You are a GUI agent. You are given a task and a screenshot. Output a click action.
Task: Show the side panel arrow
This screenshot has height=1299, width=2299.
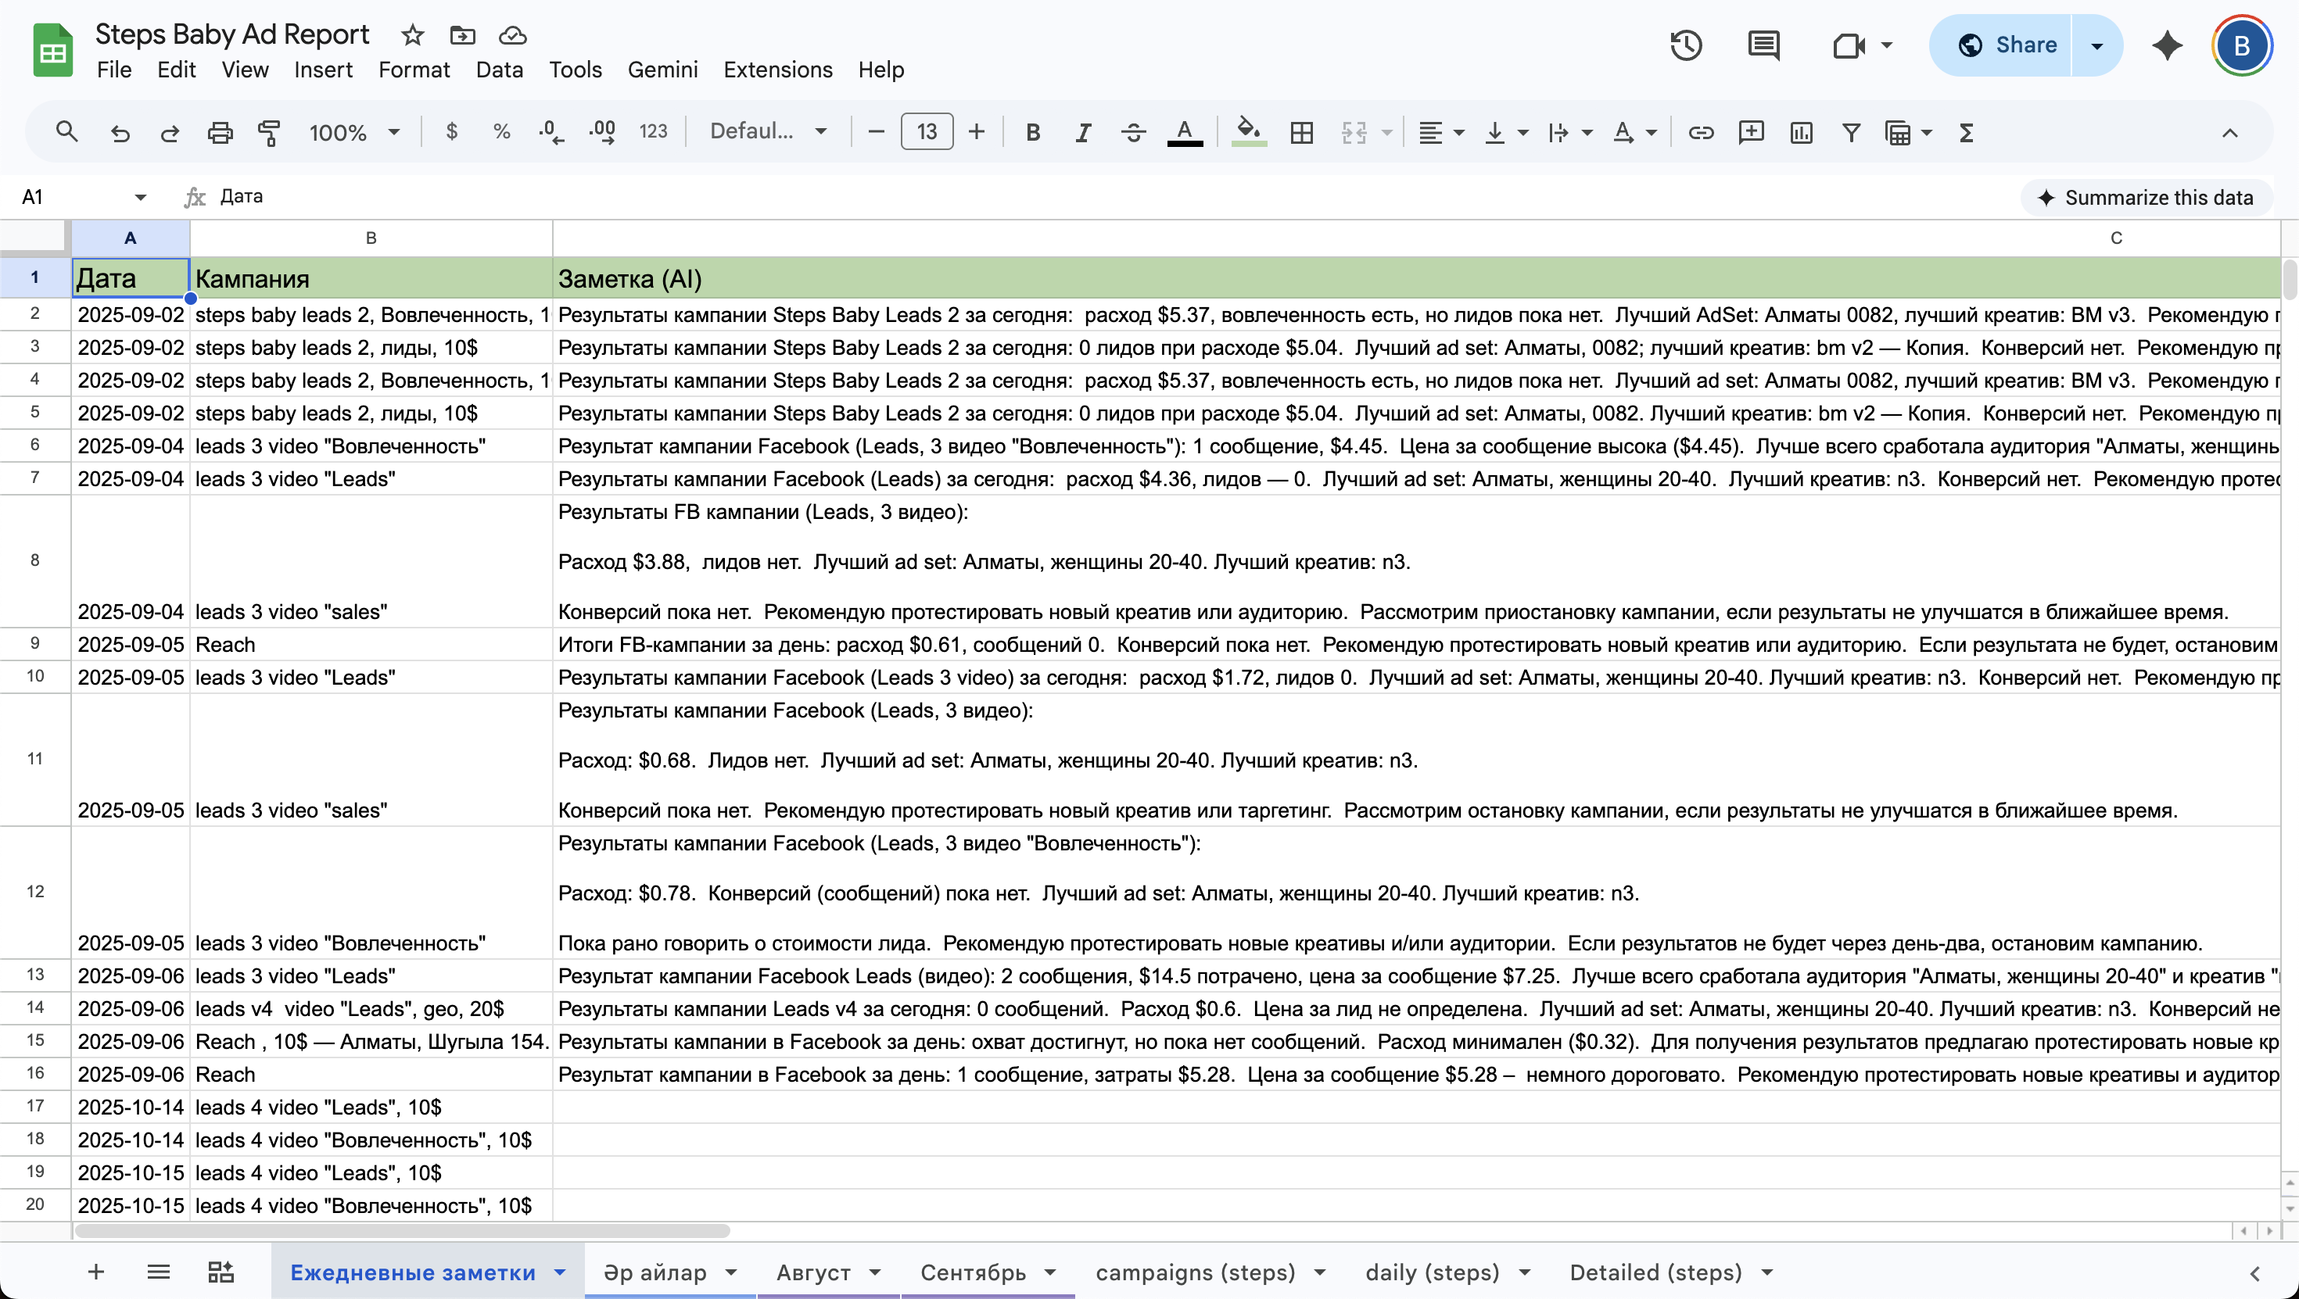tap(2254, 1273)
